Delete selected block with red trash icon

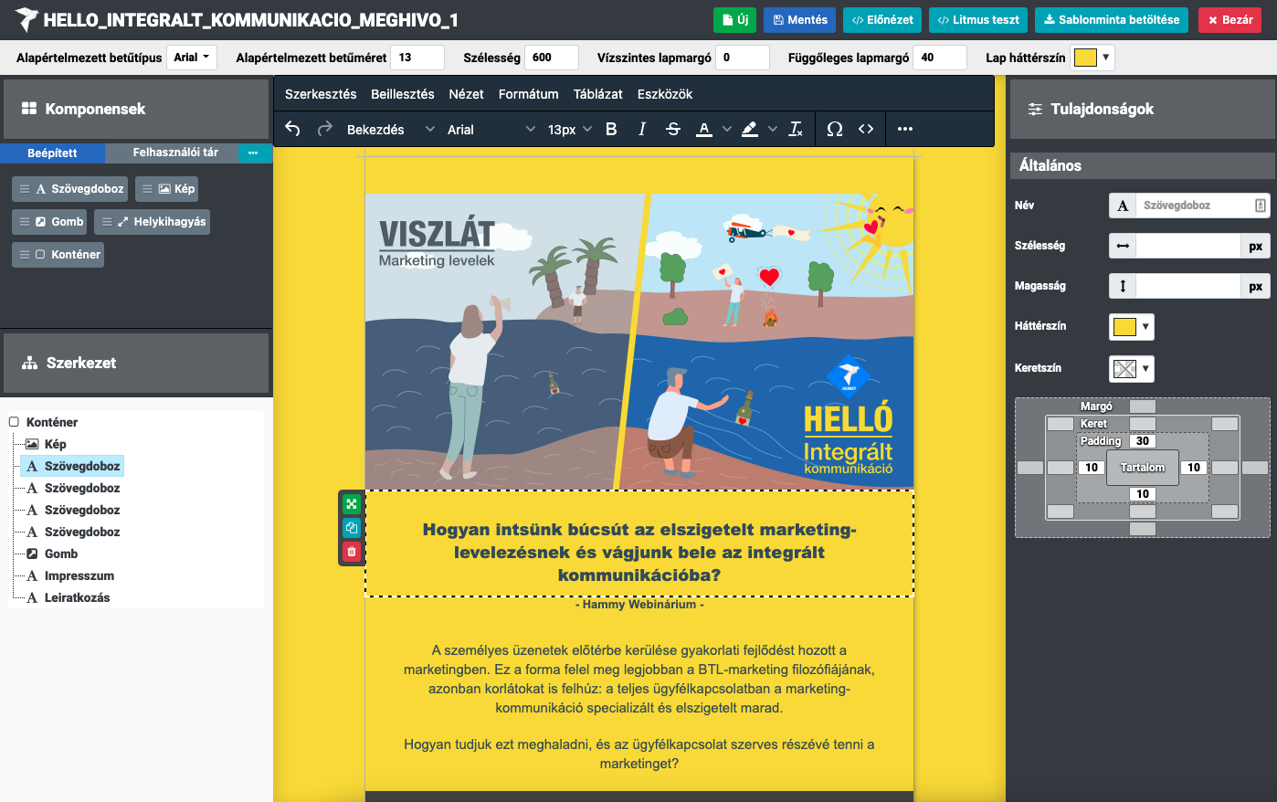tap(352, 552)
